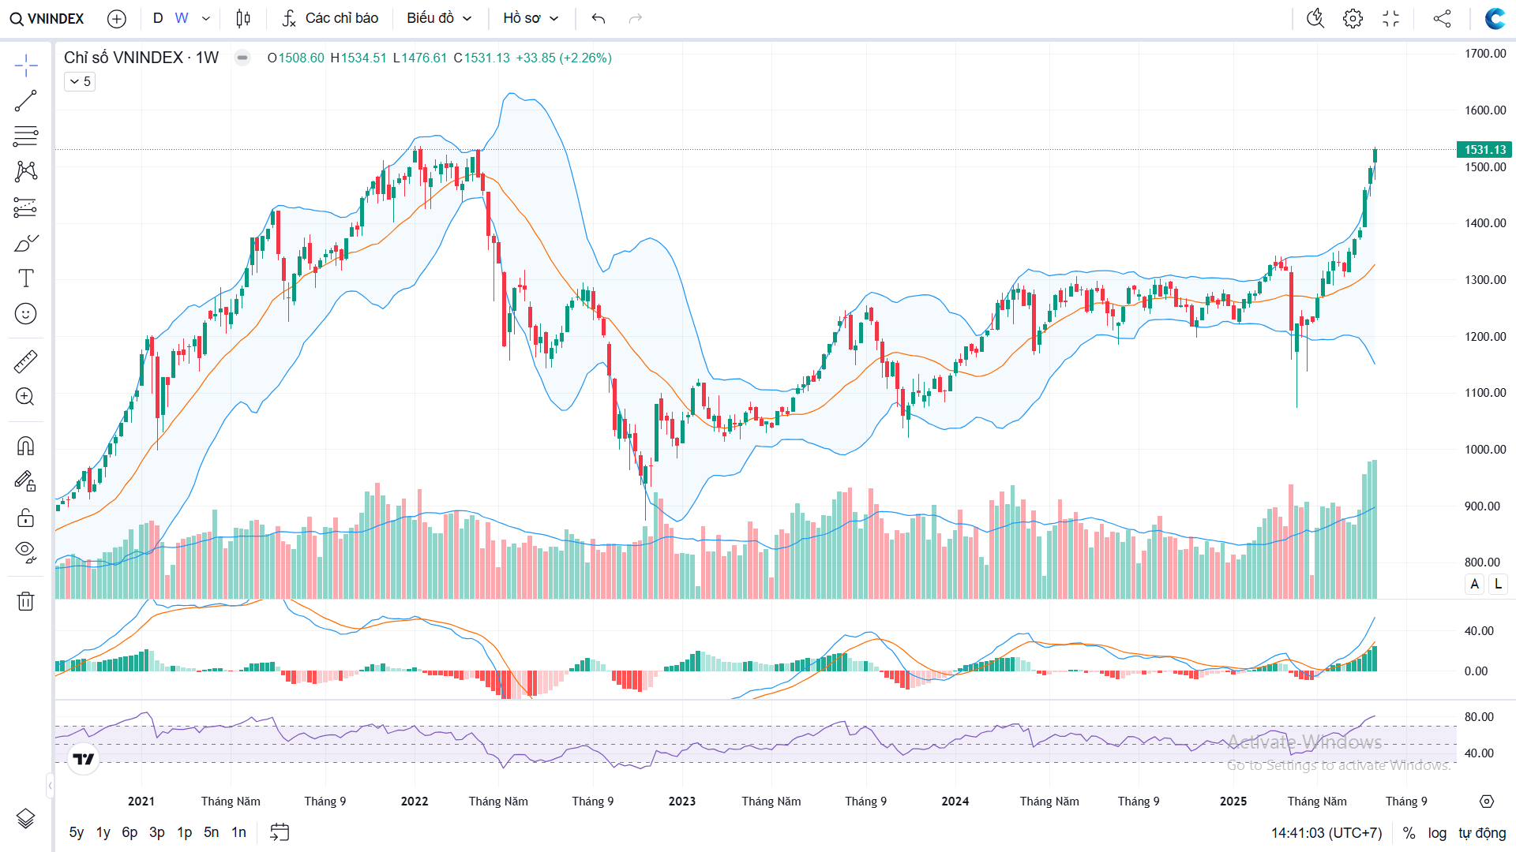Open the text annotation tool
The height and width of the screenshot is (852, 1516).
tap(25, 278)
